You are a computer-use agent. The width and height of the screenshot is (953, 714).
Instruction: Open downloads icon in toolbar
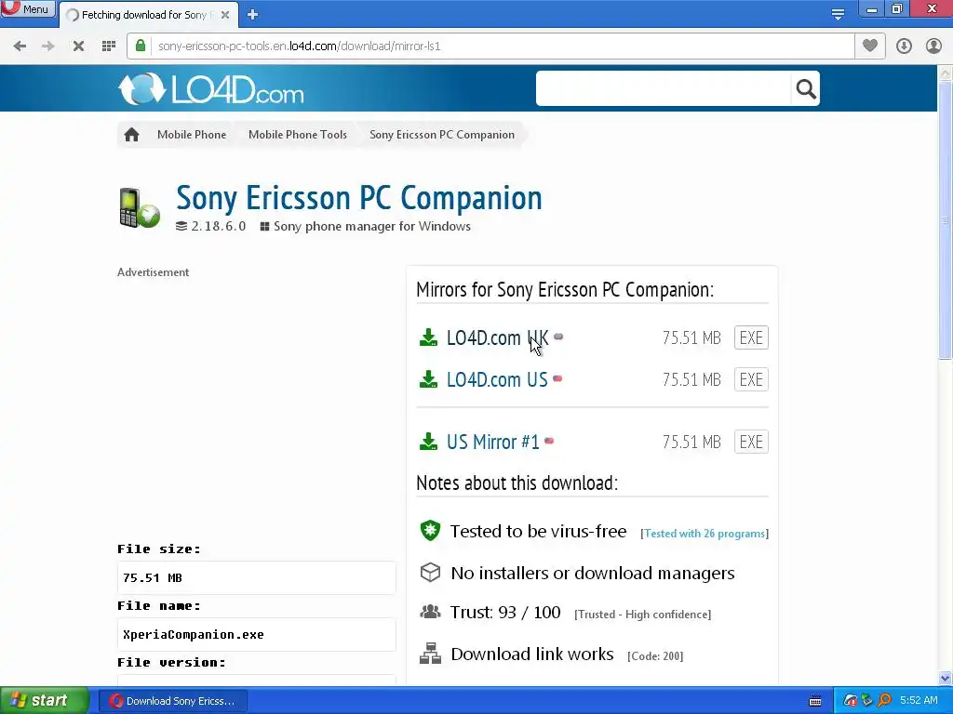pos(904,46)
